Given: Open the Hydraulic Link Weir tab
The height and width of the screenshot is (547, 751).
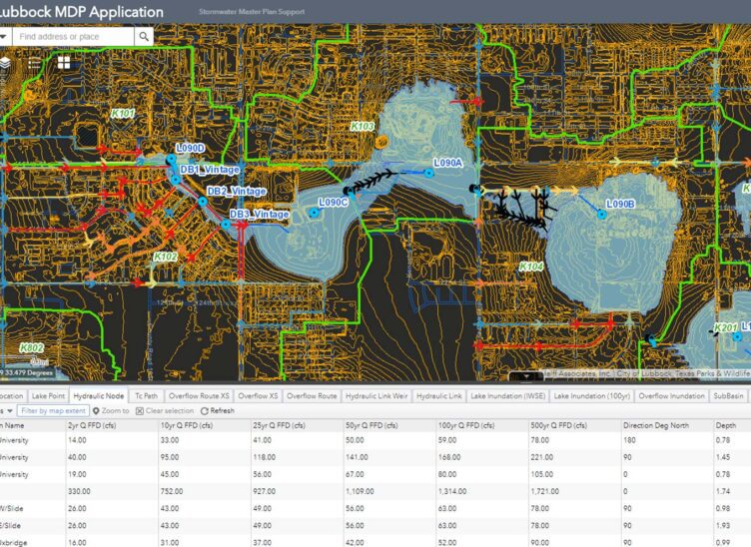Looking at the screenshot, I should point(376,396).
